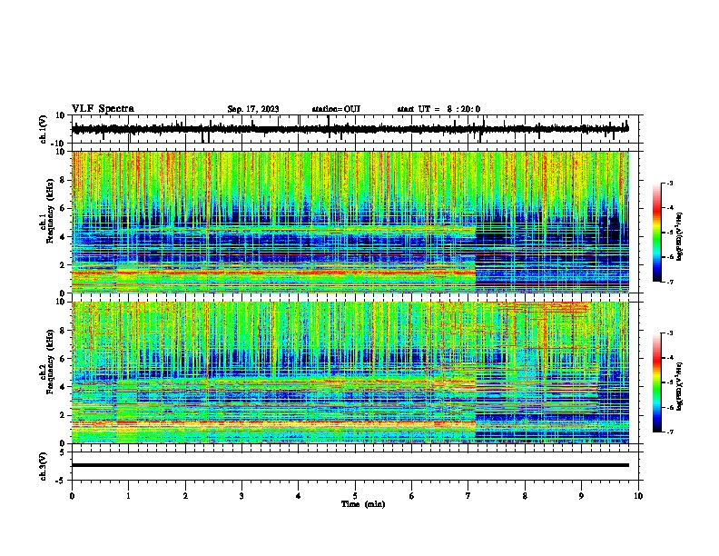
Task: Click the "VLF Spectra" plot title
Action: coord(103,109)
